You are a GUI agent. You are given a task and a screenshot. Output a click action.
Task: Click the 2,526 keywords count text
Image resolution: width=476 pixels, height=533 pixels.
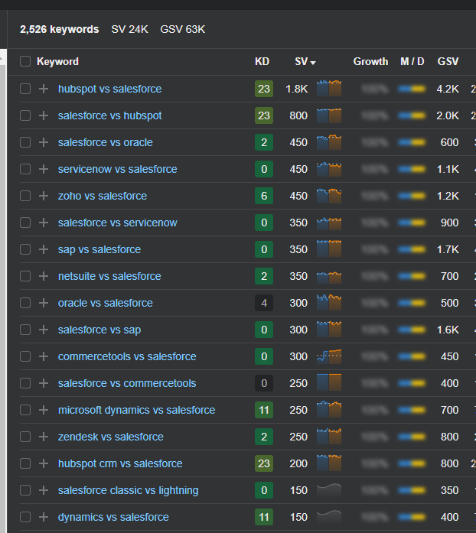click(59, 30)
